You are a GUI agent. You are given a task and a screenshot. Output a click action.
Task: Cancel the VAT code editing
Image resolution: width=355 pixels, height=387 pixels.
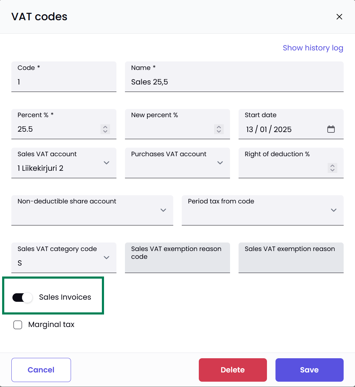tap(41, 370)
